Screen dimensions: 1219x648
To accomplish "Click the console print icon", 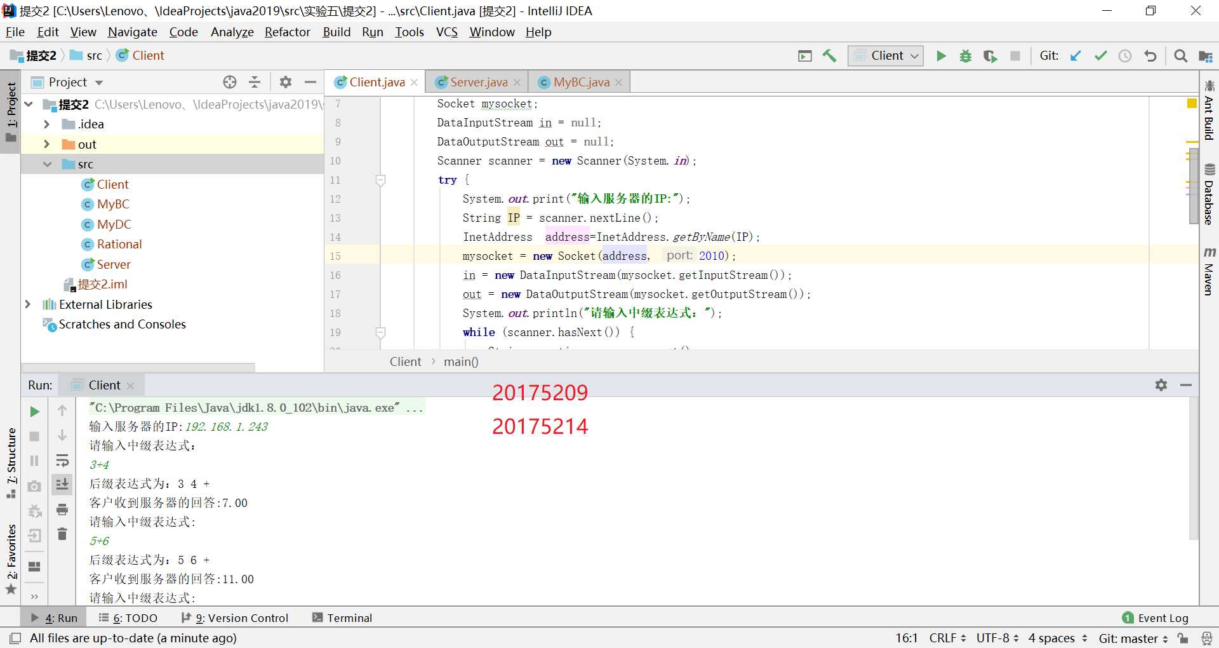I will [62, 510].
